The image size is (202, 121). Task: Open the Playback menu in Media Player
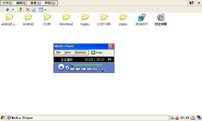pos(81,52)
